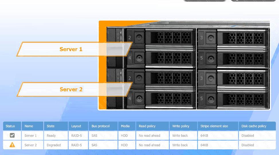Click the Ready state cell

pos(51,136)
